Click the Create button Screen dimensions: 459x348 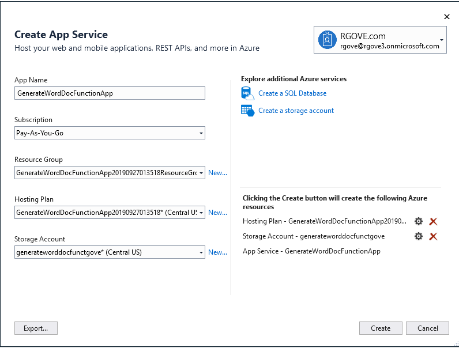(x=381, y=328)
